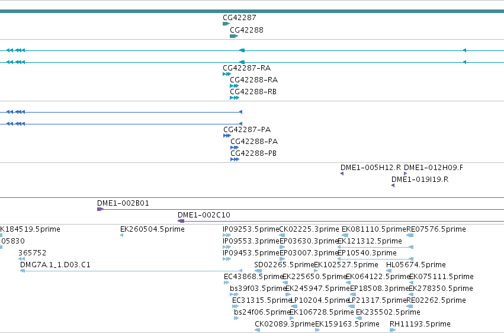Click the DME1-005H12.R purple arrow marker
Viewport: 504px width, 333px height.
(342, 174)
